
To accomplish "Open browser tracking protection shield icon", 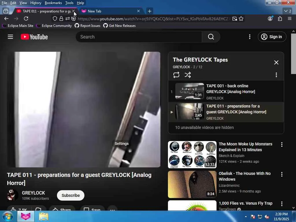I will click(55, 18).
